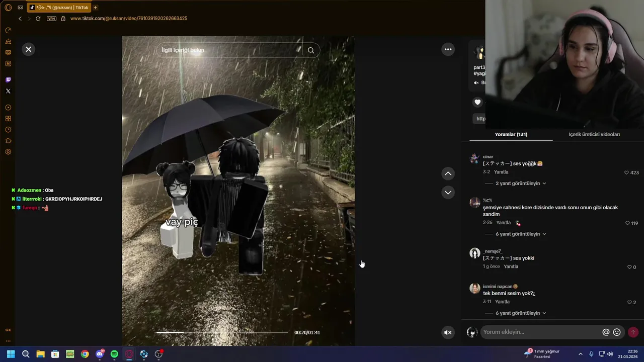The height and width of the screenshot is (362, 644).
Task: Like cinar's comment with 423 likes
Action: pyautogui.click(x=627, y=172)
